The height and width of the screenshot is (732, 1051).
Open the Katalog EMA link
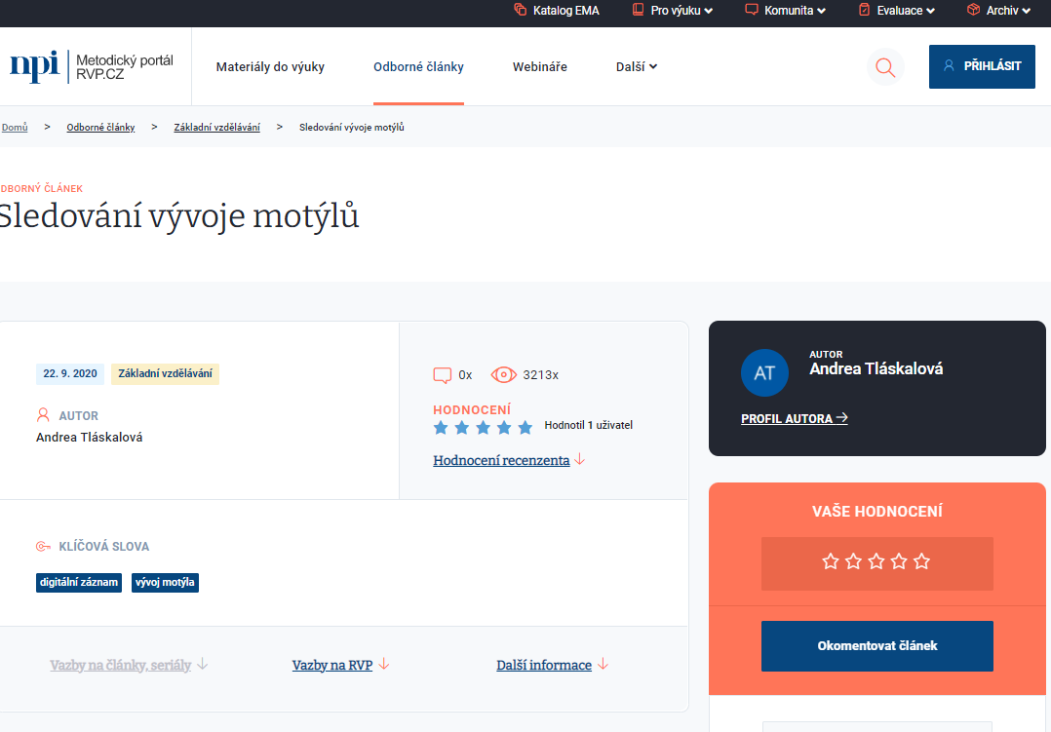[557, 11]
